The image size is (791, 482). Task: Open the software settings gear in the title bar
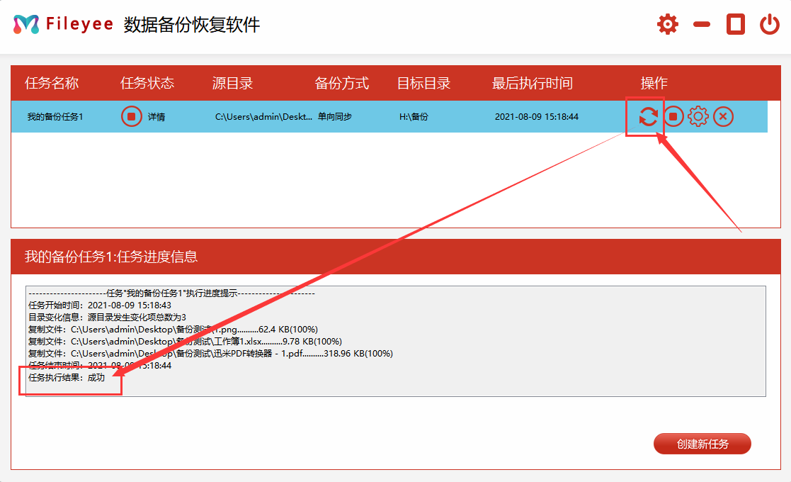click(x=667, y=23)
